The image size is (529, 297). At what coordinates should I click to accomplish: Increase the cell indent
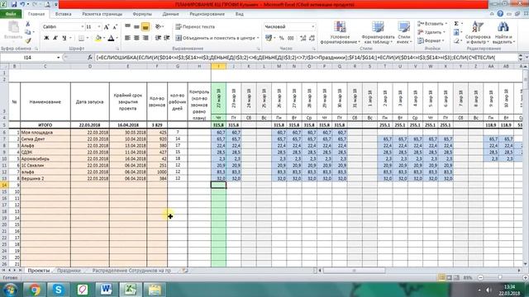click(x=167, y=38)
